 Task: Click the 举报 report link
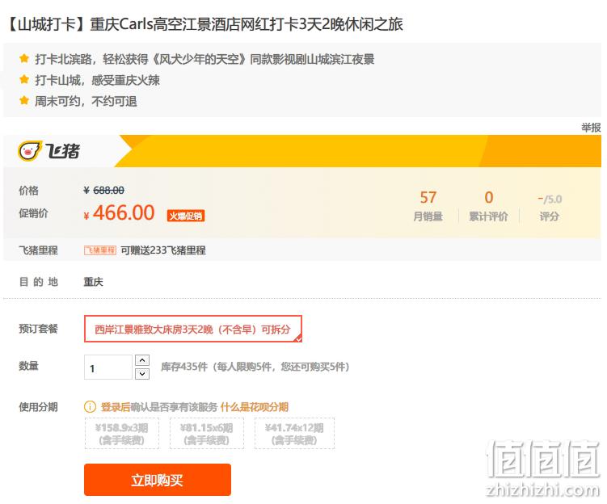(x=591, y=128)
